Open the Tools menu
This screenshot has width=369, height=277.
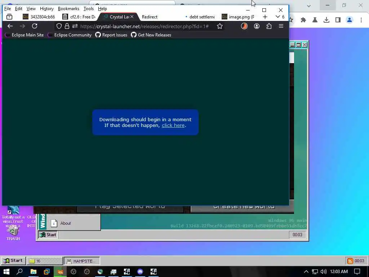[89, 9]
